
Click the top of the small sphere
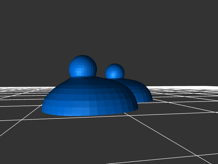(115, 64)
